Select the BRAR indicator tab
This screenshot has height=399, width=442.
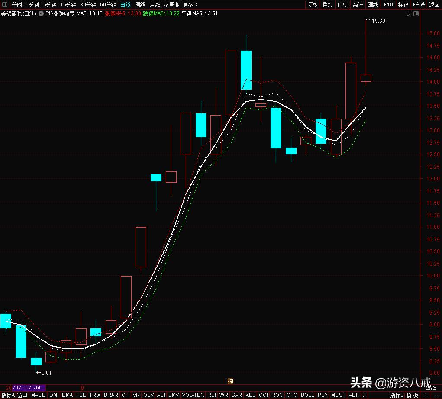111,395
